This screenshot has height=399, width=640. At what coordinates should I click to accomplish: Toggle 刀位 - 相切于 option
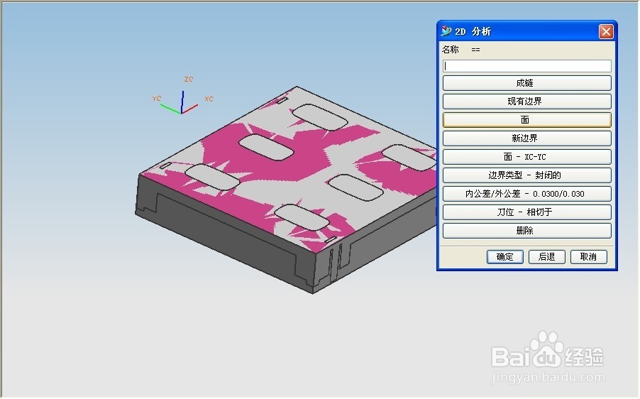(526, 212)
